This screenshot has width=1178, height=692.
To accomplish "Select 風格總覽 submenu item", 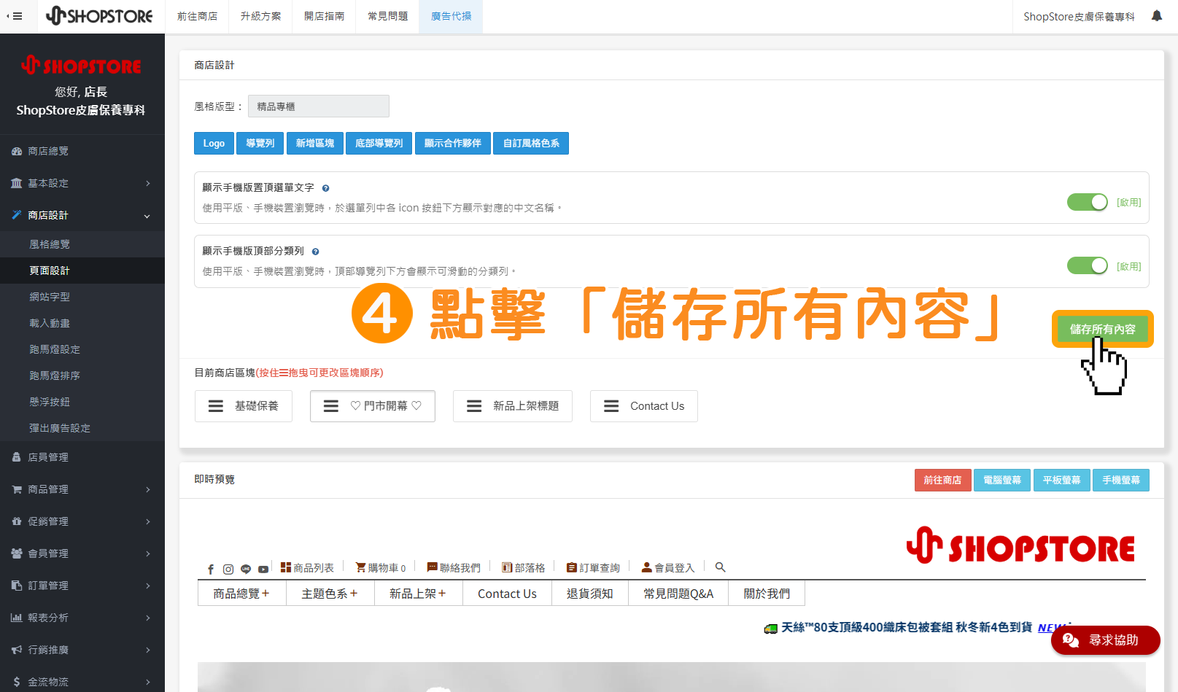I will pos(82,244).
